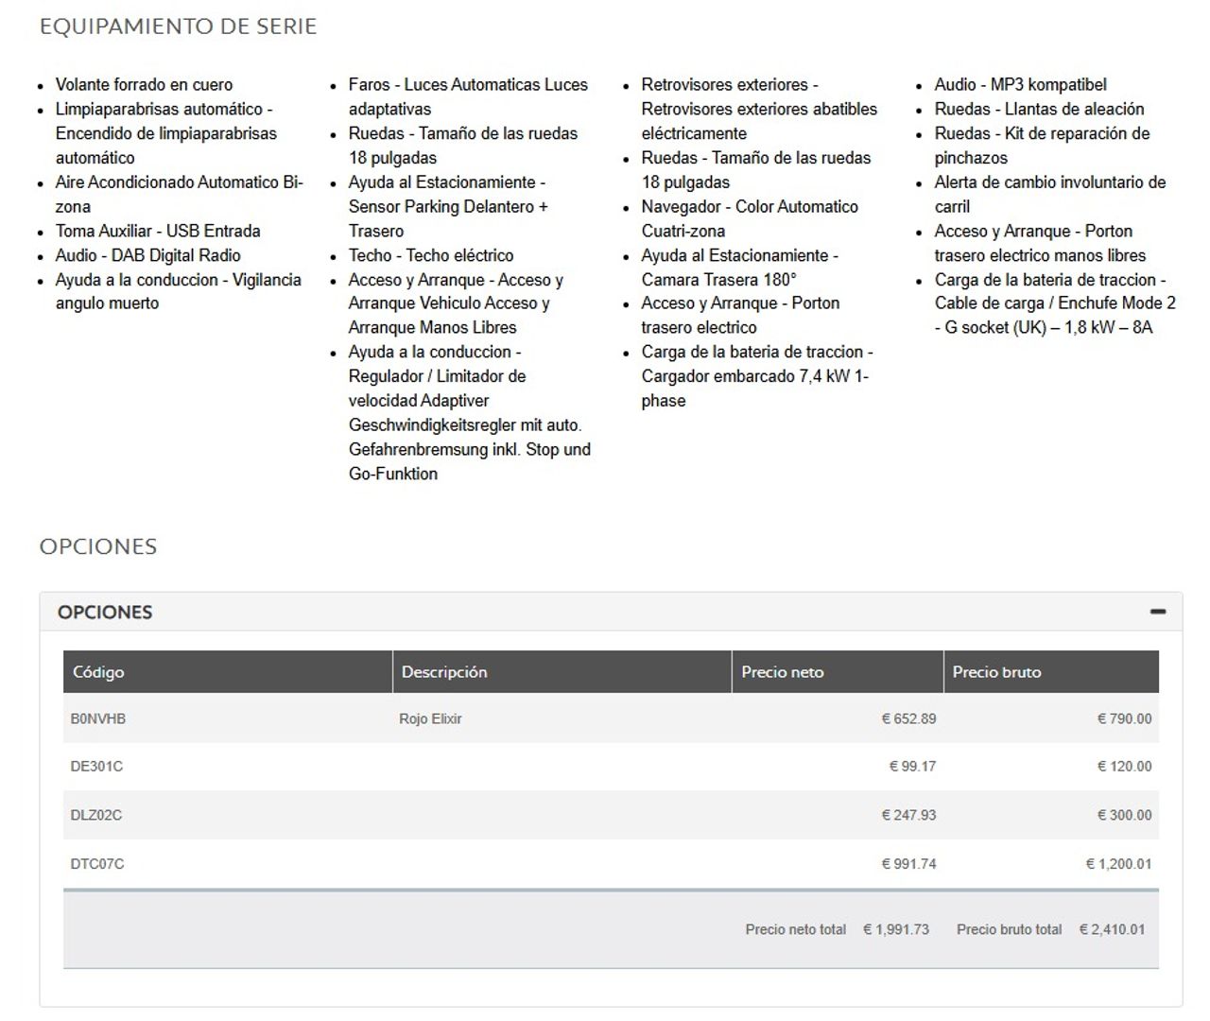Click 'Toma Auxiliar - USB Entrada' item
The width and height of the screenshot is (1210, 1021).
(x=158, y=231)
